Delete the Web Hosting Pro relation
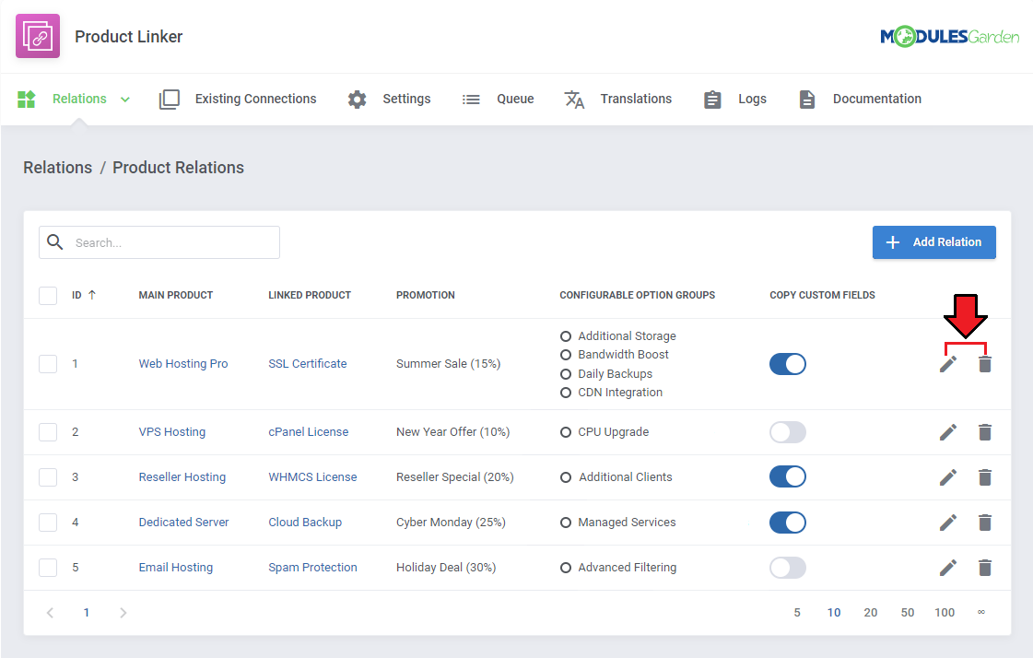Viewport: 1033px width, 658px height. [985, 364]
